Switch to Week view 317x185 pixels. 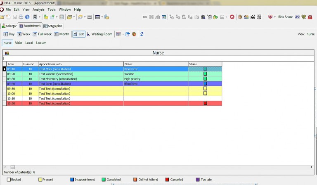click(x=24, y=34)
